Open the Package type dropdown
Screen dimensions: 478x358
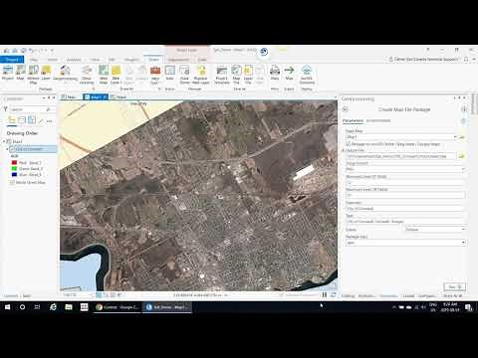pos(463,243)
